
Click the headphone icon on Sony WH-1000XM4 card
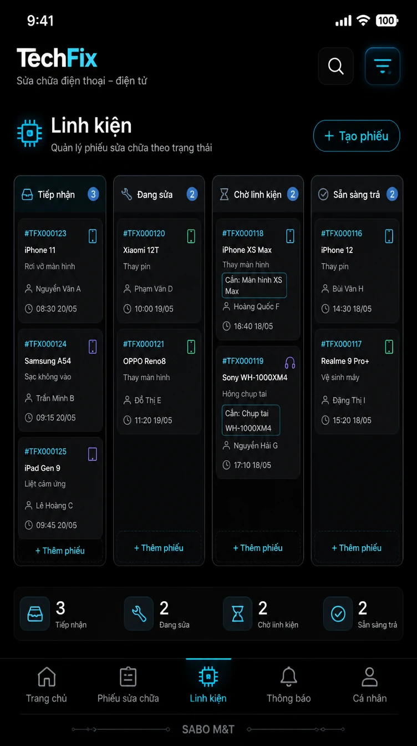click(290, 363)
